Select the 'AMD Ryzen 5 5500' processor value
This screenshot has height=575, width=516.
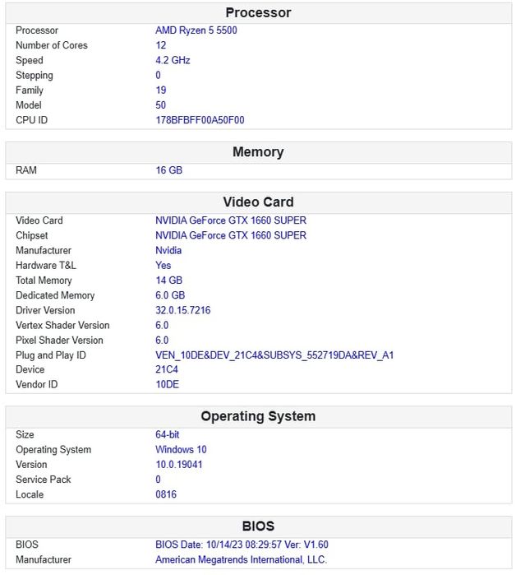[x=196, y=30]
